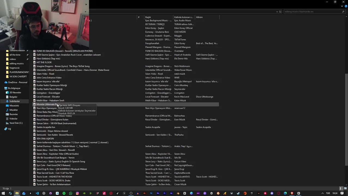Open OneDrive - Personal in sidebar
Screen dimensions: 348x196
click(17, 82)
